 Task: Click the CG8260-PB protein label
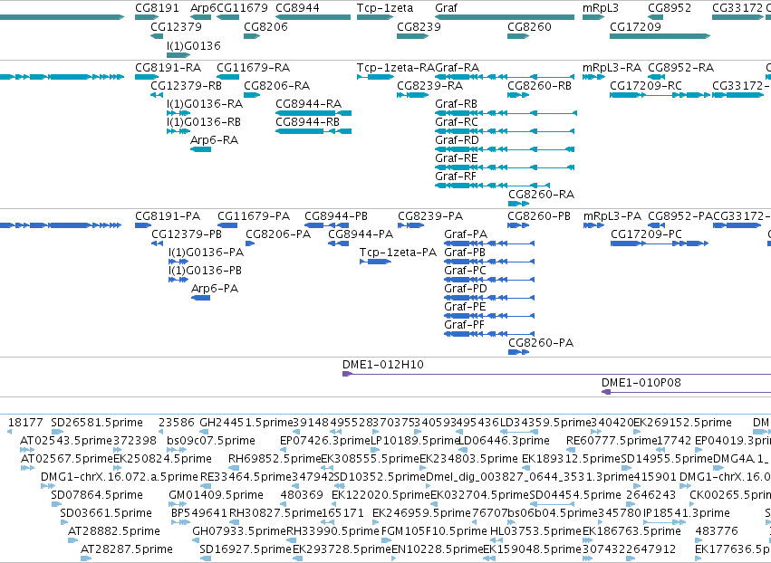(539, 216)
